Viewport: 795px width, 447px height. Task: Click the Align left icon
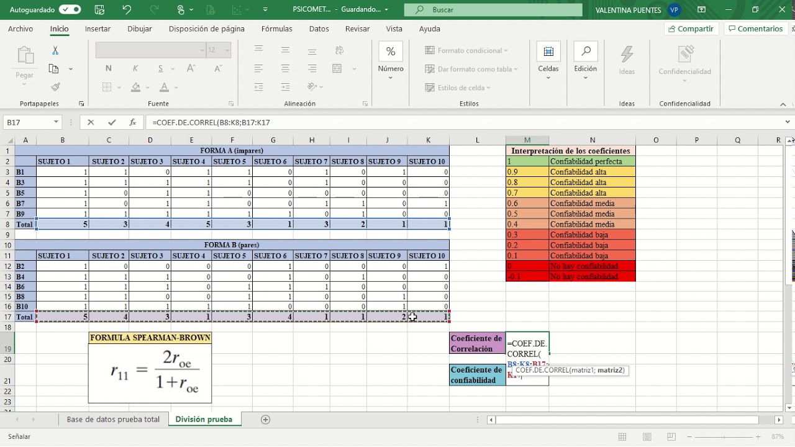(258, 69)
